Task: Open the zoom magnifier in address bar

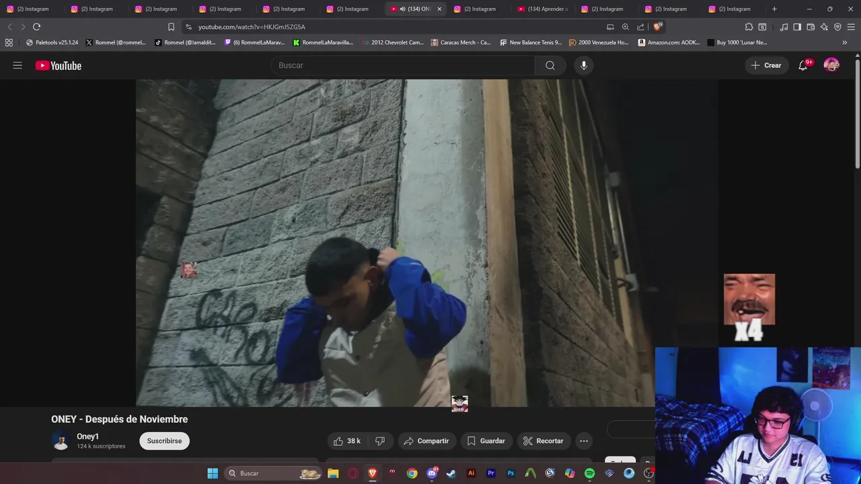Action: (x=626, y=27)
